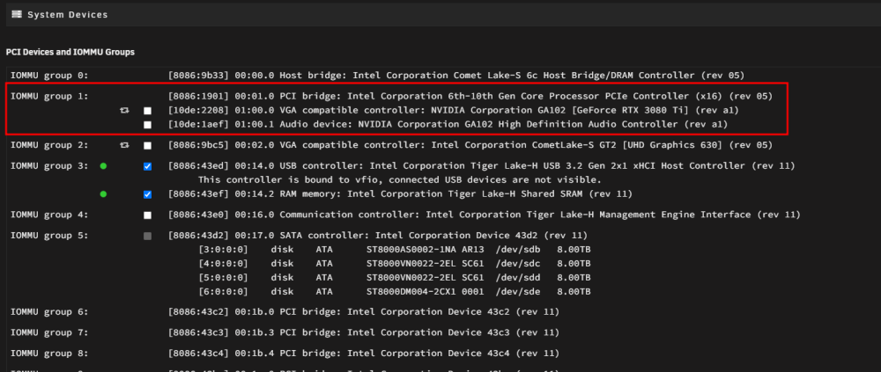This screenshot has width=881, height=372.
Task: Click the USB 3.2 Gen 2x1 xHCI entry
Action: (x=482, y=166)
